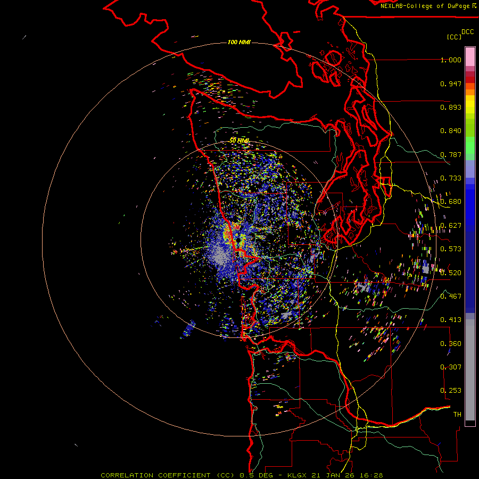Image resolution: width=479 pixels, height=479 pixels.
Task: Click the 0.253 value on the color scale
Action: (x=451, y=391)
